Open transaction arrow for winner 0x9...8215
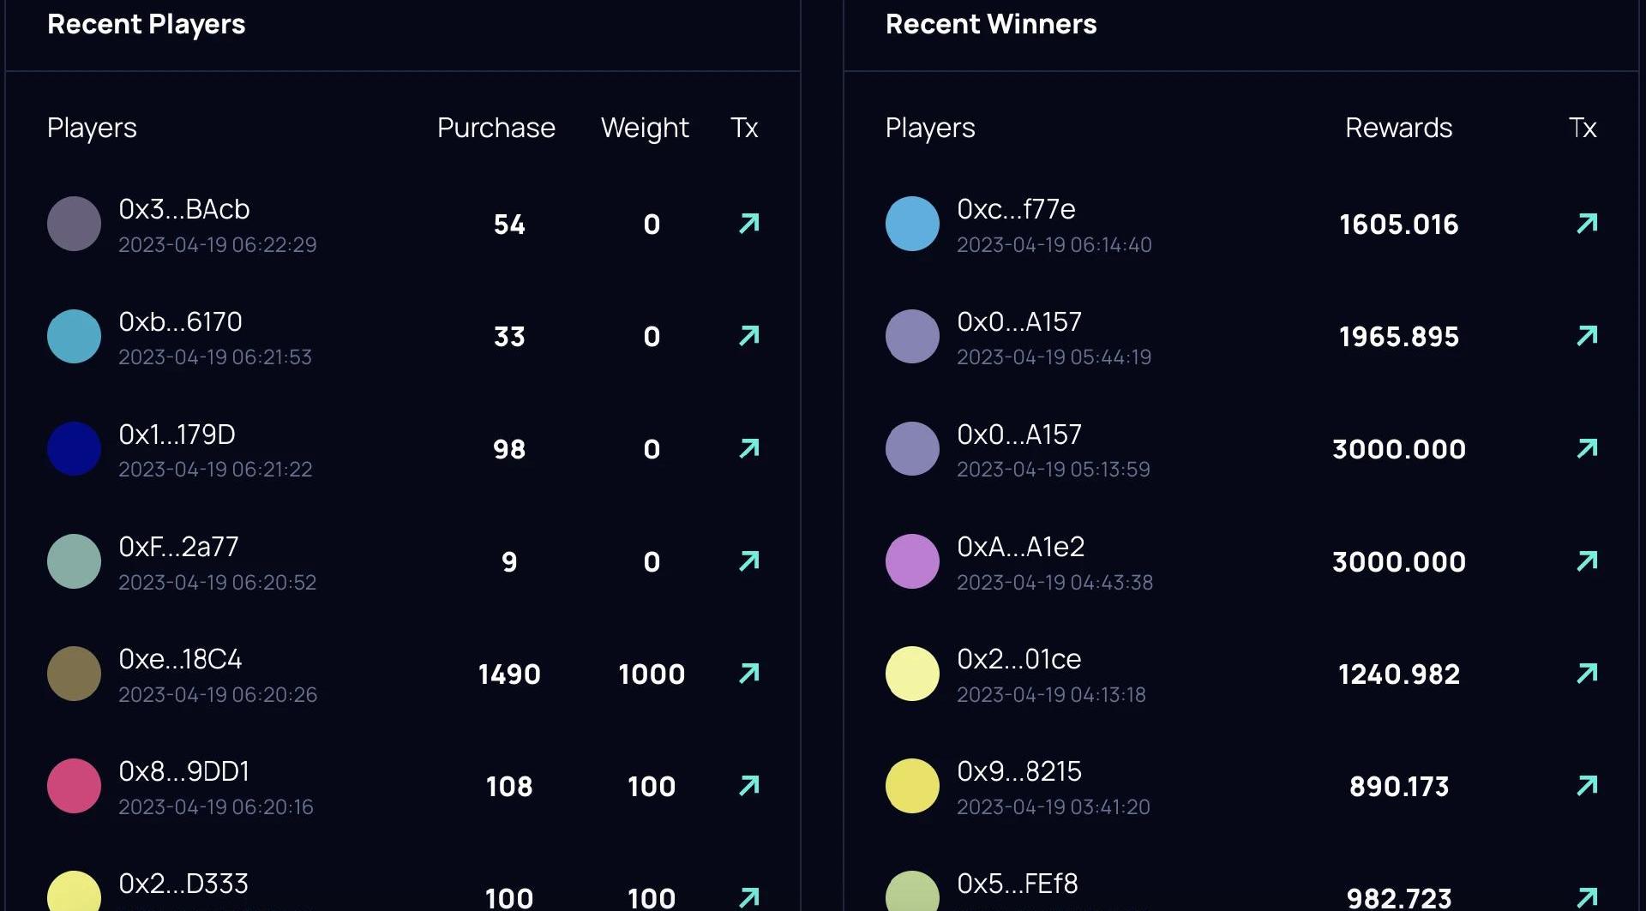 1587,786
